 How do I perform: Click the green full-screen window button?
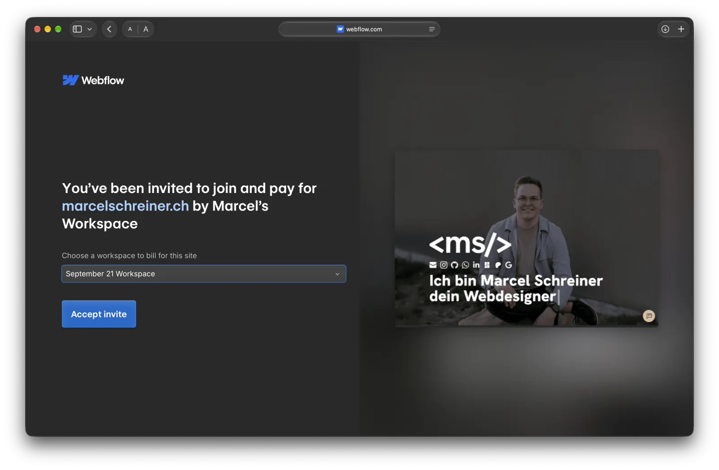tap(58, 29)
